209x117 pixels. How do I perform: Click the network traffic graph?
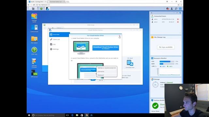(170, 72)
